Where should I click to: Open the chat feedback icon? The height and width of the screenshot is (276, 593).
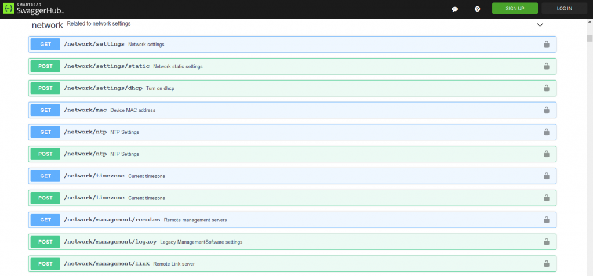(x=455, y=9)
